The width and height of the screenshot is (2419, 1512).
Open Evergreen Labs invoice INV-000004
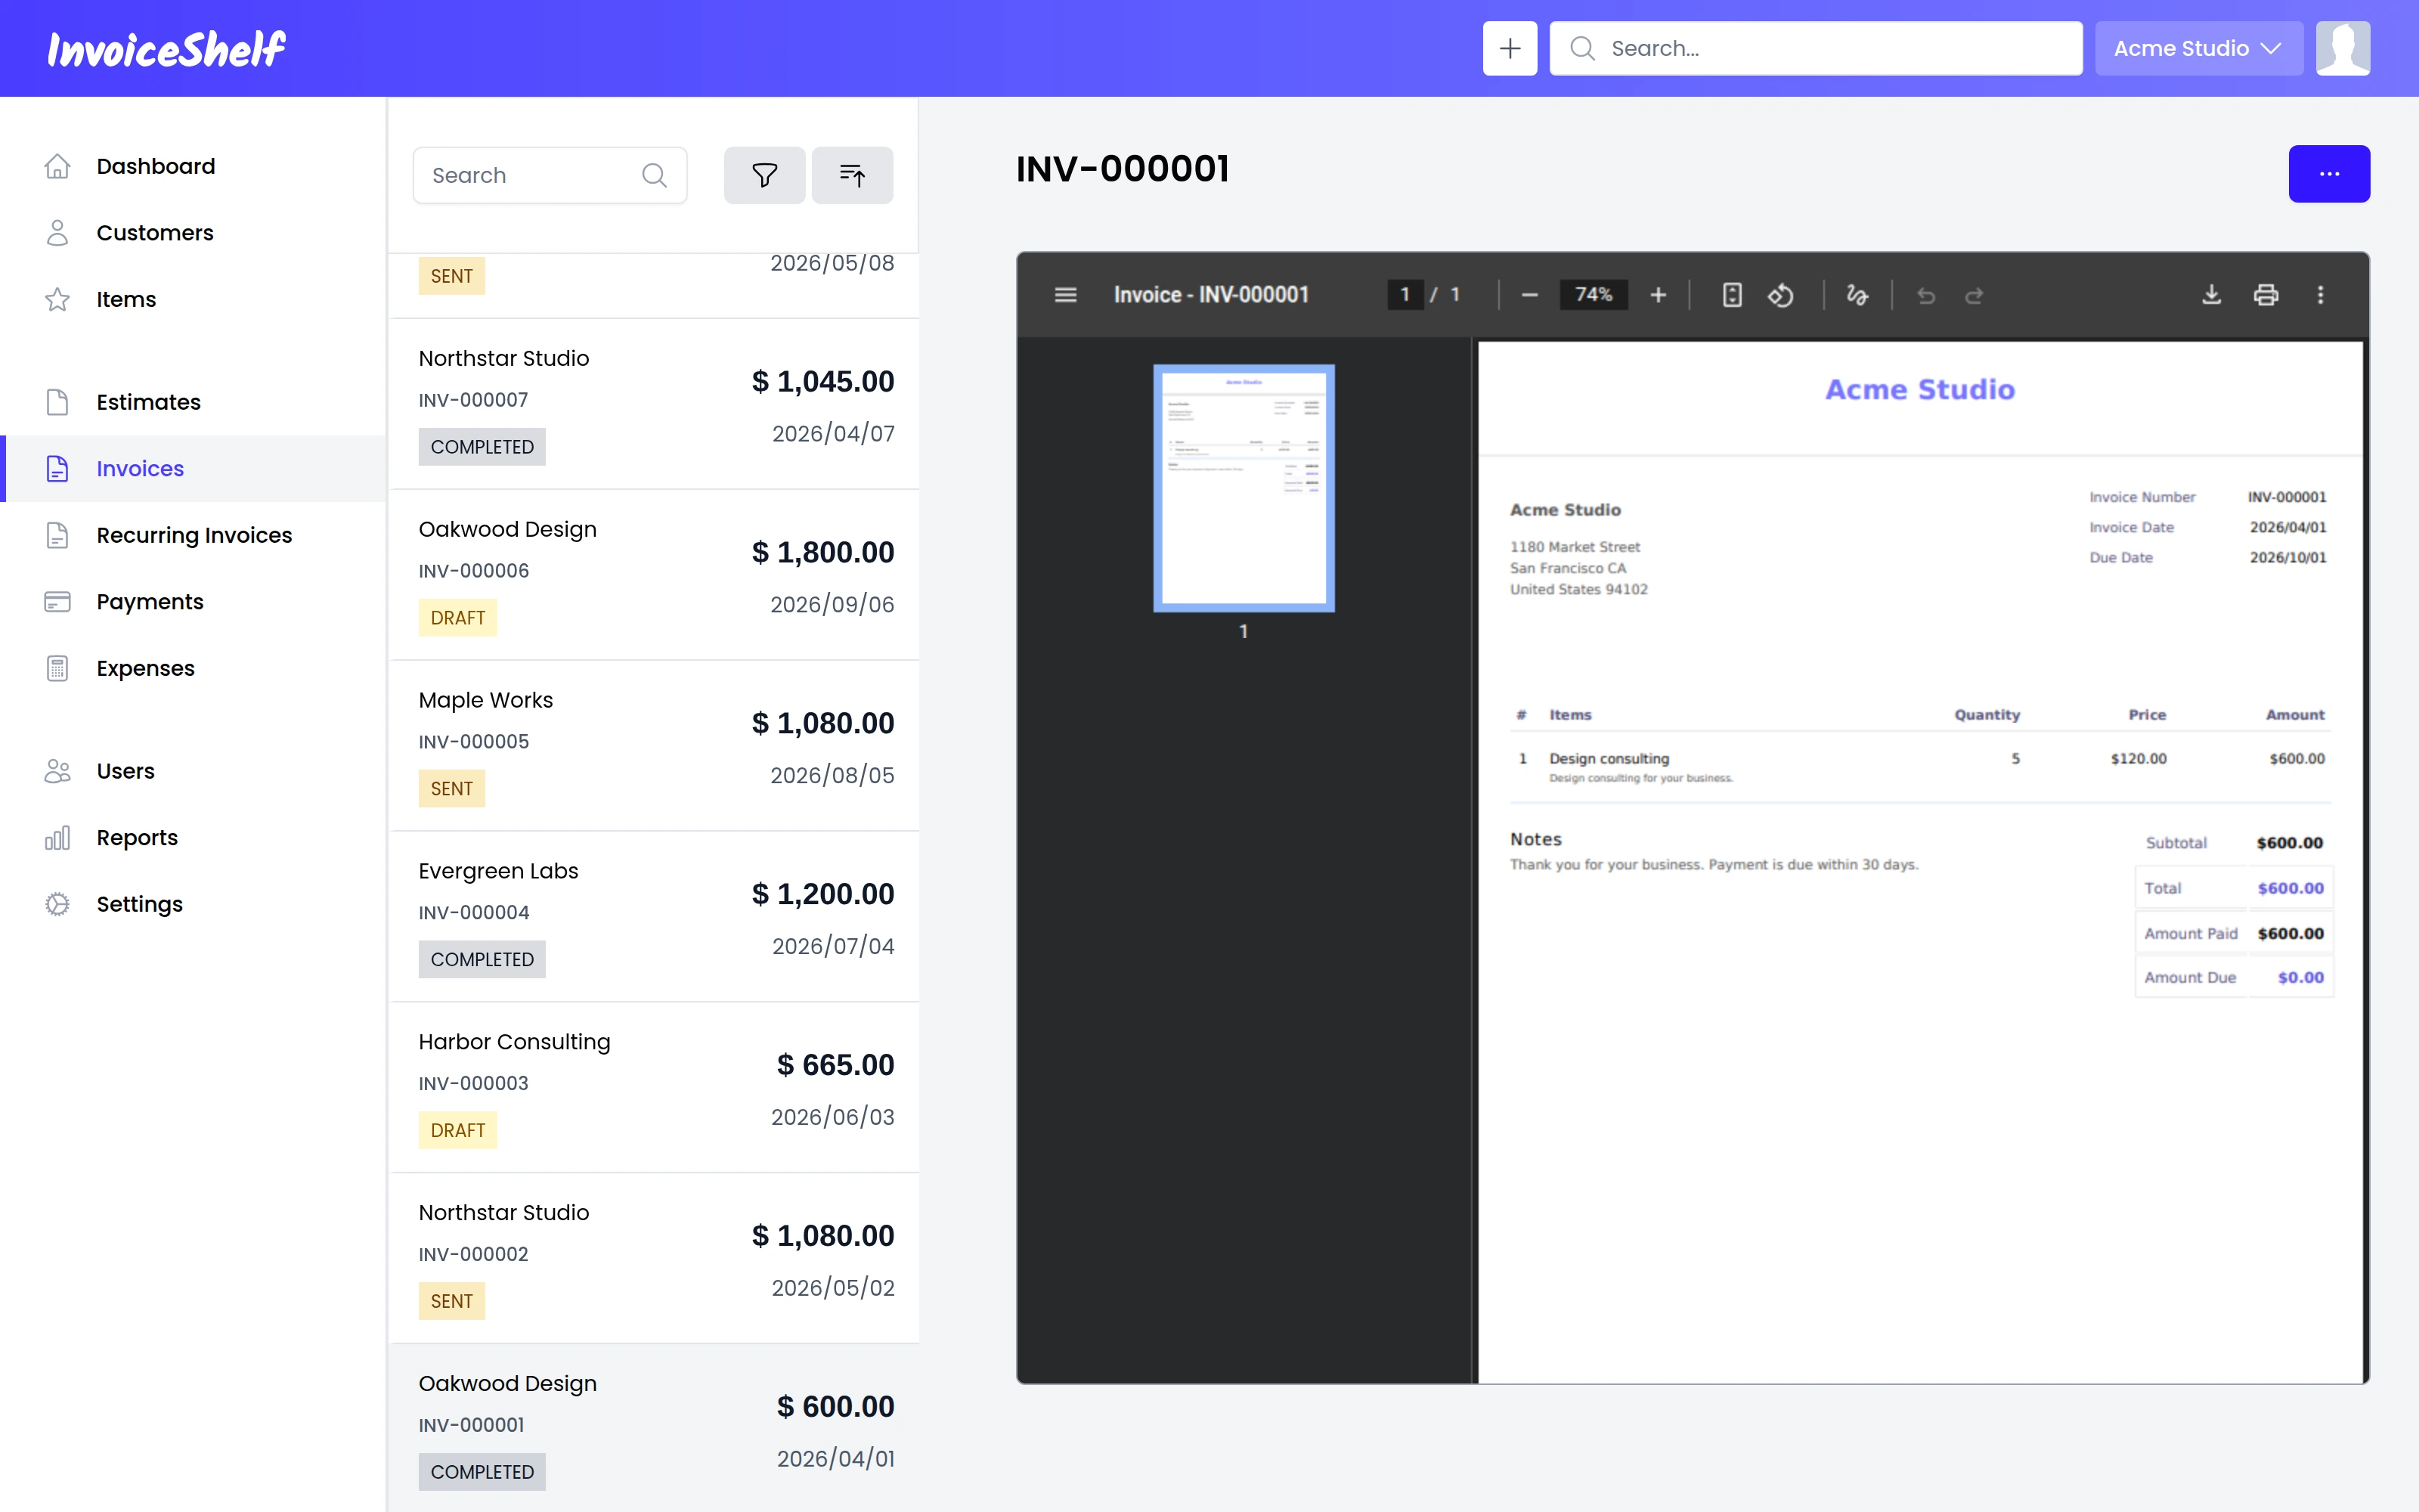655,917
